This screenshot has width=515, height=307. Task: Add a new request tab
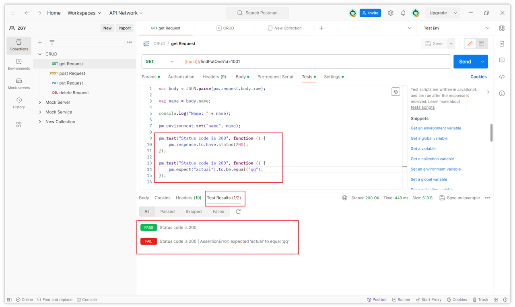click(321, 28)
